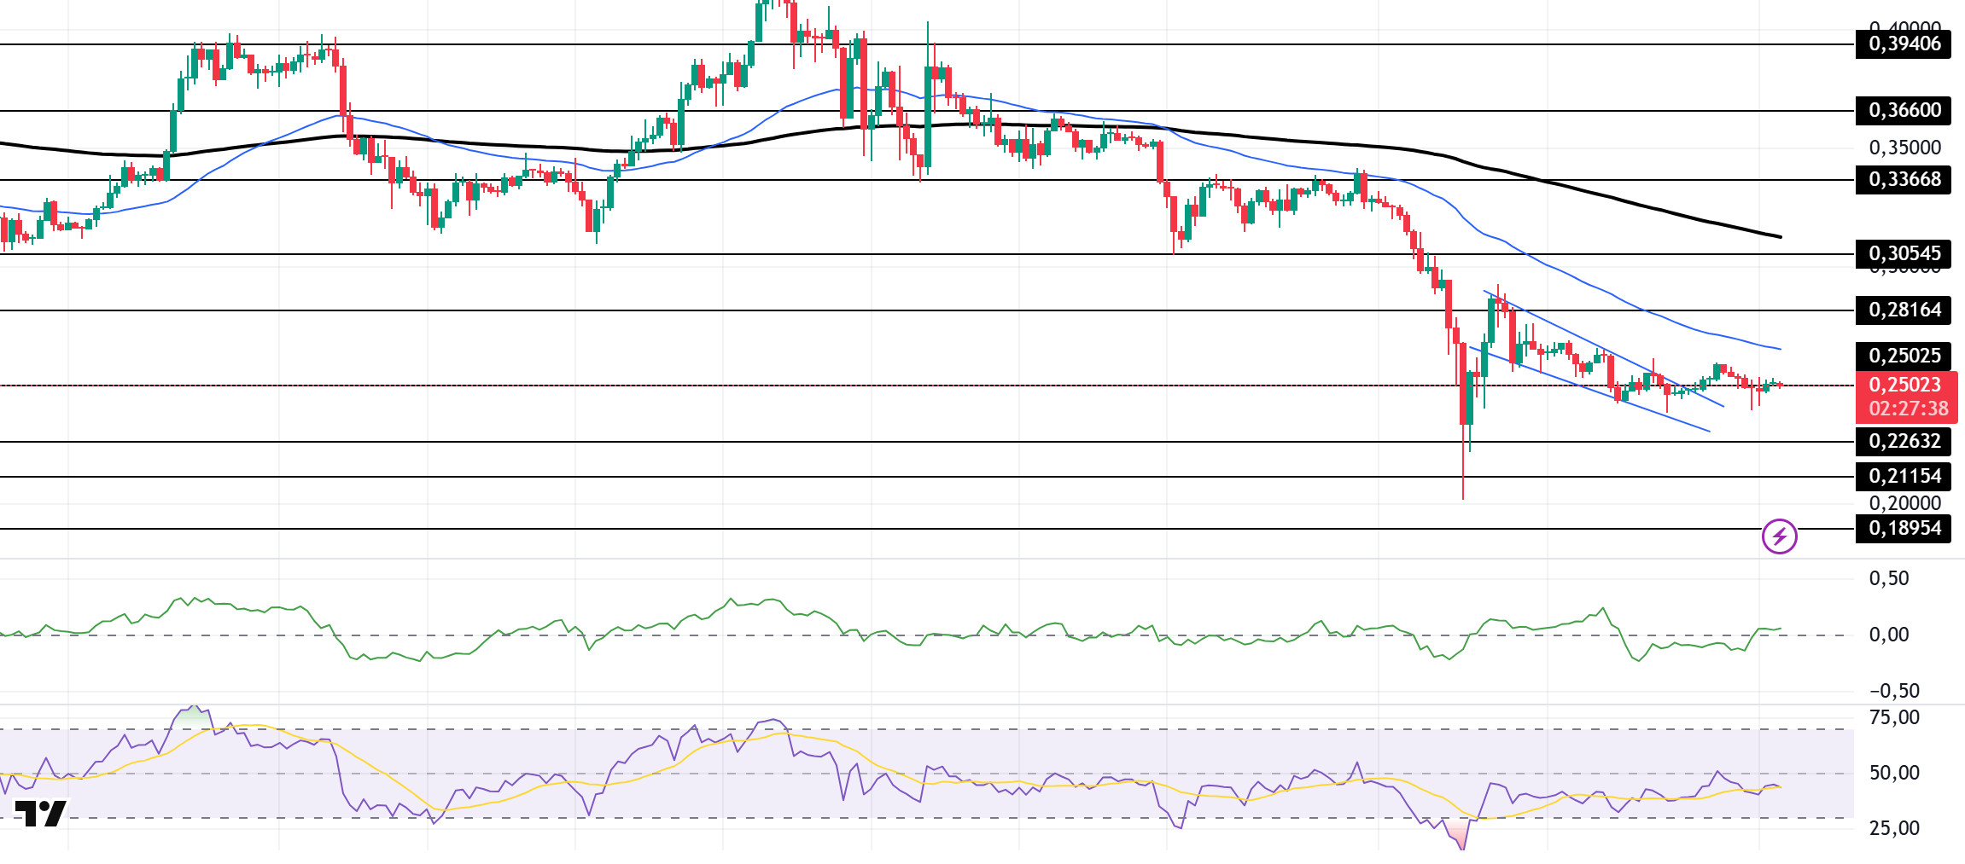
Task: Select the 0,36600 price level label
Action: pyautogui.click(x=1904, y=110)
